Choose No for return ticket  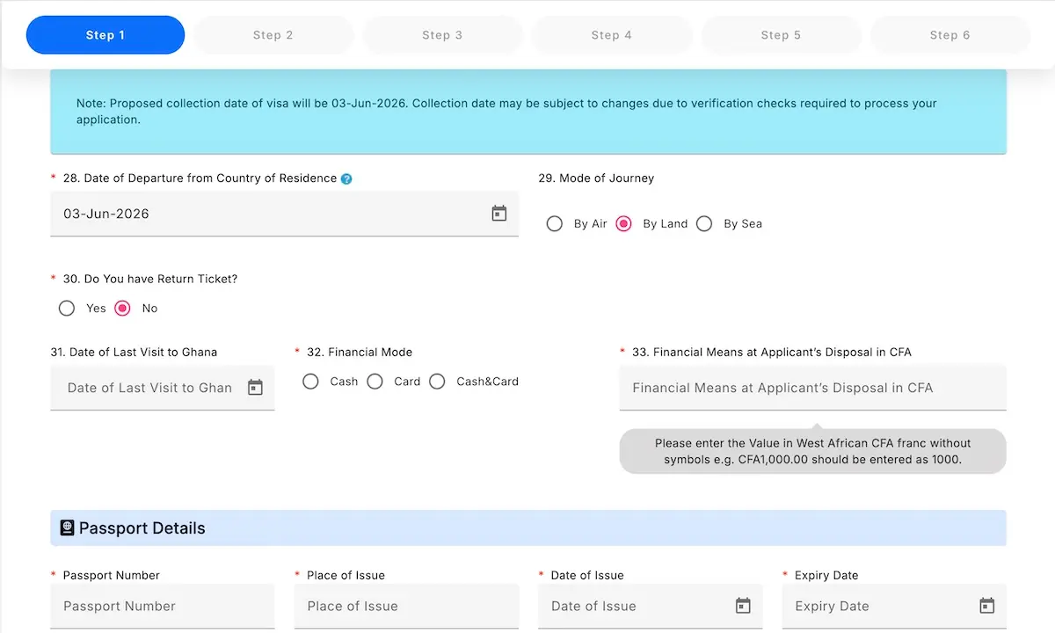[x=123, y=309]
